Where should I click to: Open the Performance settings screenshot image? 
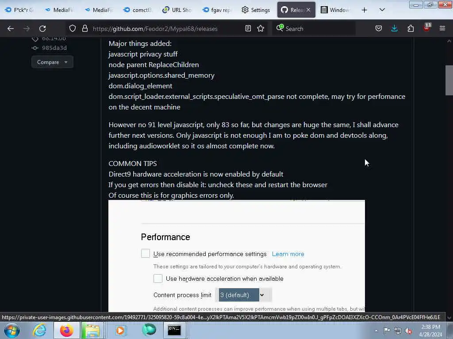point(237,256)
